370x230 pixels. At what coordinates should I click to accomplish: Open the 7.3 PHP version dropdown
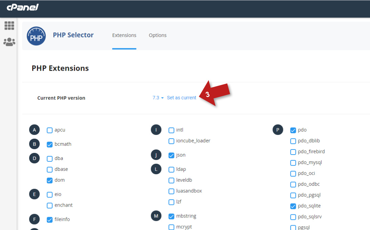click(158, 98)
